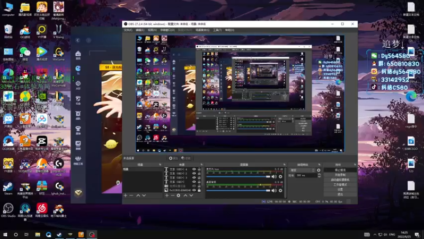Open View menu in OBS
This screenshot has width=424, height=239.
(152, 30)
